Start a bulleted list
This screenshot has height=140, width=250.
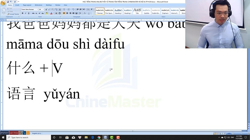(x=64, y=10)
